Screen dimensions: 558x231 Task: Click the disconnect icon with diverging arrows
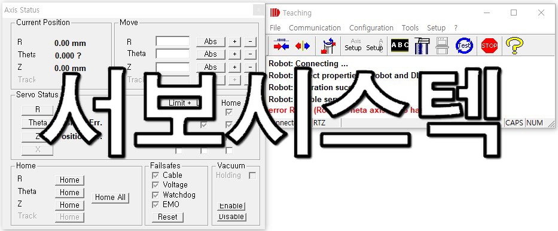pos(303,46)
